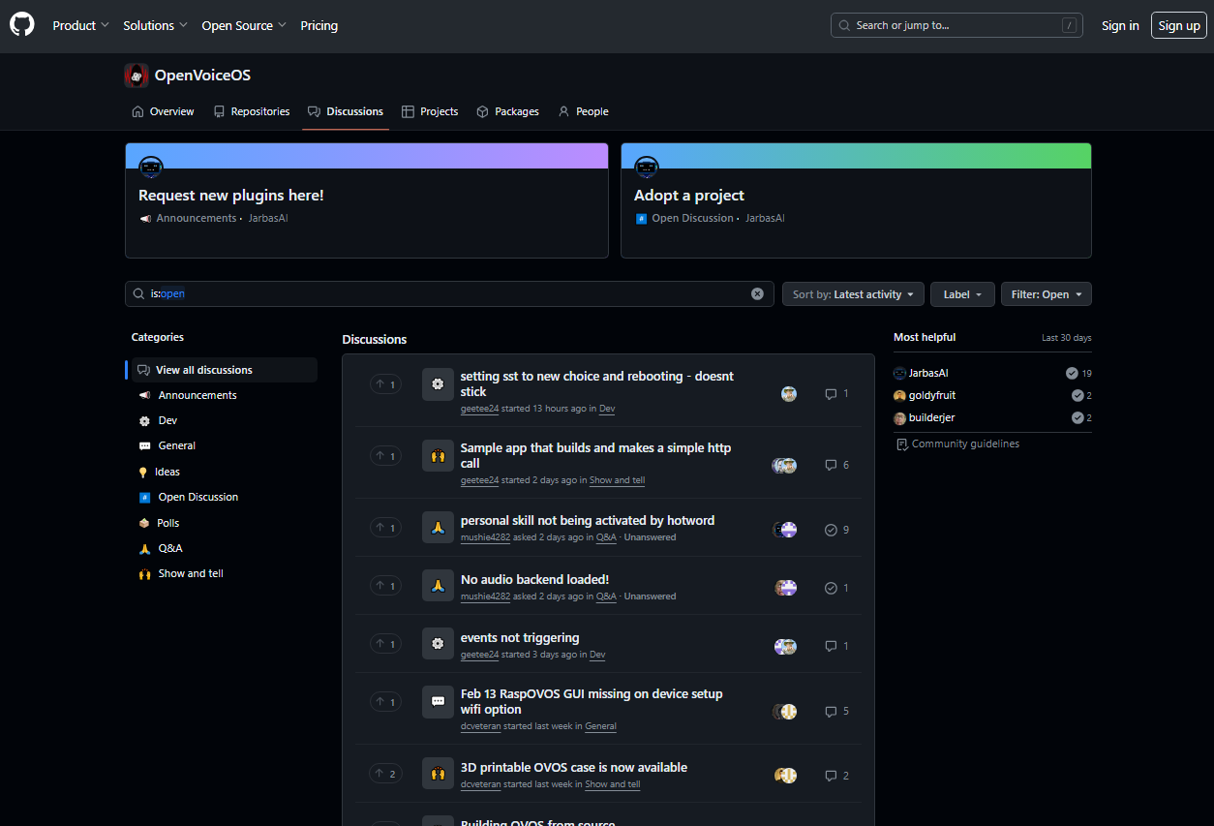Screen dimensions: 1214x826
Task: Clear the is:open search filter
Action: point(757,294)
